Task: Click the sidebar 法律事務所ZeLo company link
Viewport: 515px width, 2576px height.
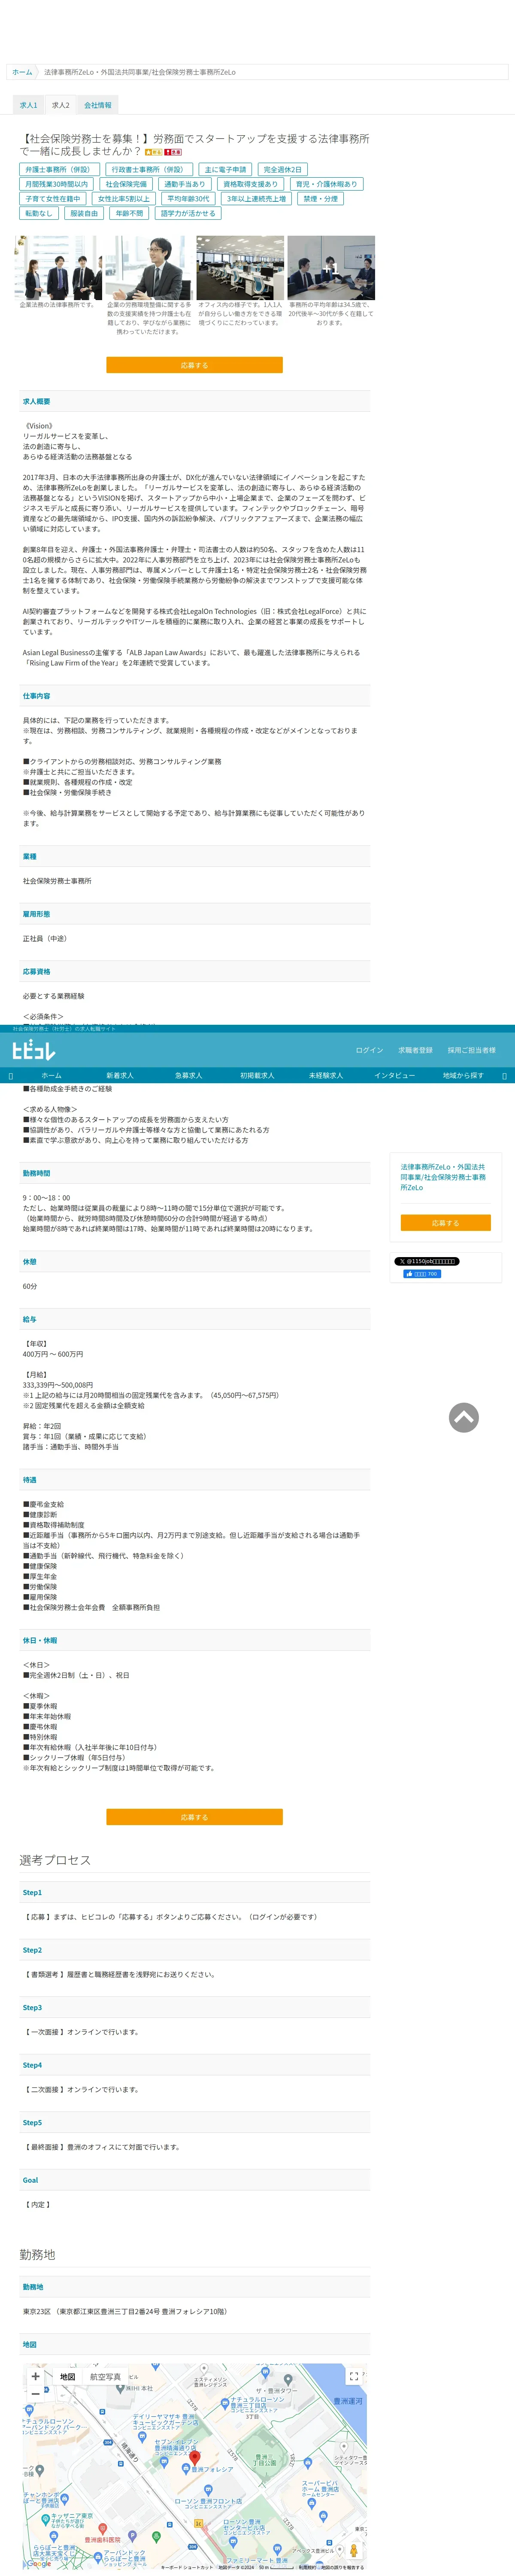Action: point(443,1177)
